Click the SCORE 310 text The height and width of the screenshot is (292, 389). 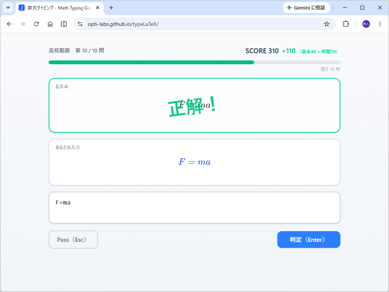[x=262, y=51]
